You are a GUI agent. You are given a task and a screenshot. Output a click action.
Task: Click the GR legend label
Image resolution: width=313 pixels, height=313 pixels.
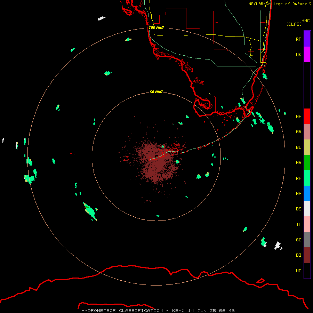coord(298,132)
